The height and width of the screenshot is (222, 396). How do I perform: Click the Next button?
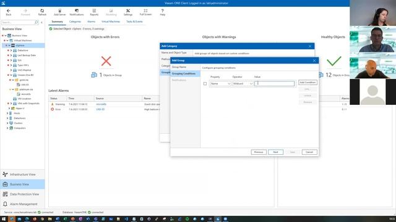coord(275,152)
